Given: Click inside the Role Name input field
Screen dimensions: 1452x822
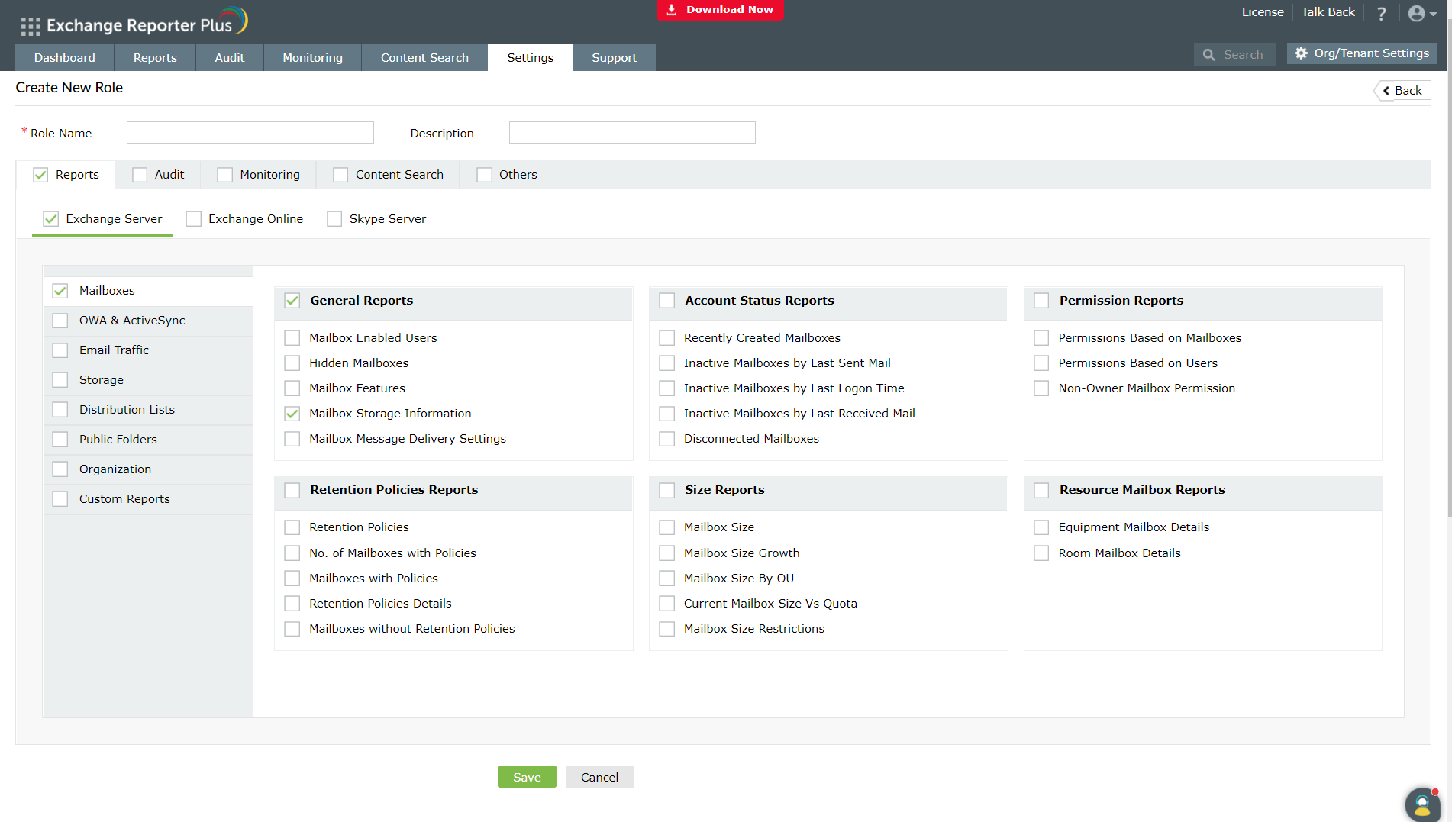Looking at the screenshot, I should (x=250, y=132).
